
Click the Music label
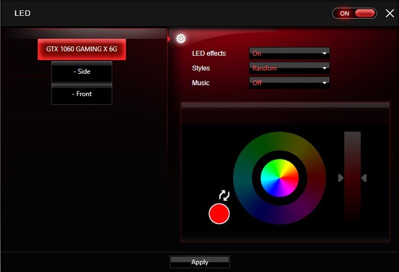(x=201, y=83)
